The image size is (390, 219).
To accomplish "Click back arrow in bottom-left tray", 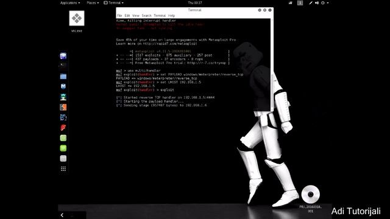I will point(62,215).
